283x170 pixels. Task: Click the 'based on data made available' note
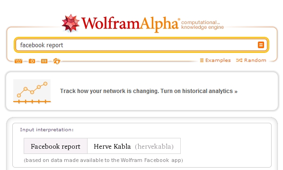[104, 160]
